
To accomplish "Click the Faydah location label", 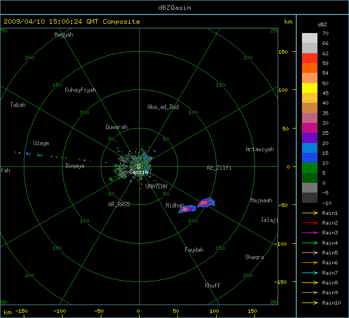I will tap(194, 250).
